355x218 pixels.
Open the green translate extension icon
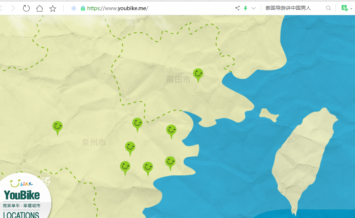[x=345, y=8]
